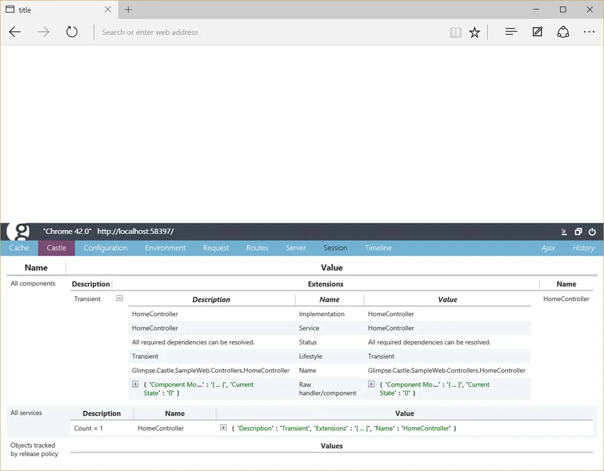Open the History view in Glimpse
604x471 pixels.
583,248
